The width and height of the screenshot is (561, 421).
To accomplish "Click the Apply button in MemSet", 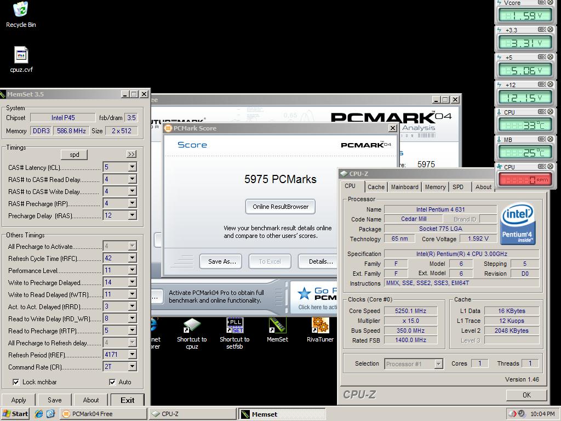I will point(19,400).
